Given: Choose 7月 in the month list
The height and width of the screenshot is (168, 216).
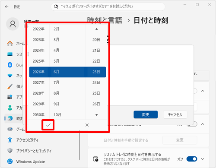Looking at the screenshot, I should [56, 82].
